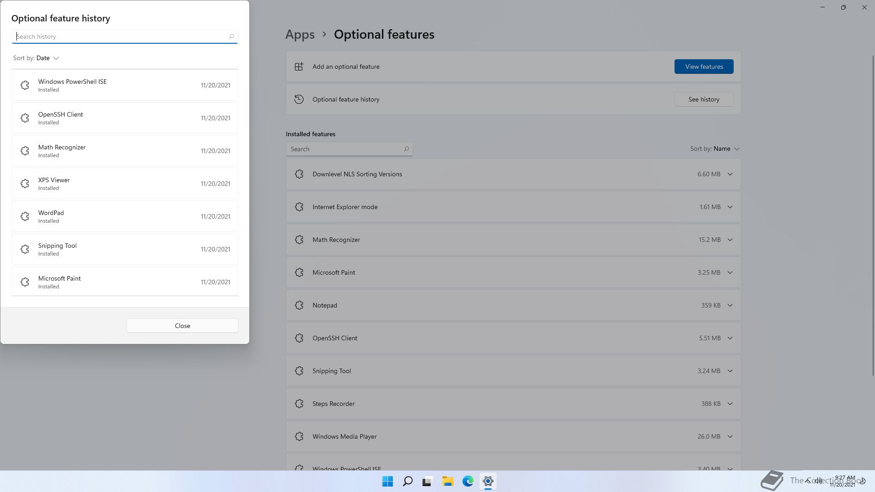Click the See history button
This screenshot has width=875, height=492.
coord(704,99)
